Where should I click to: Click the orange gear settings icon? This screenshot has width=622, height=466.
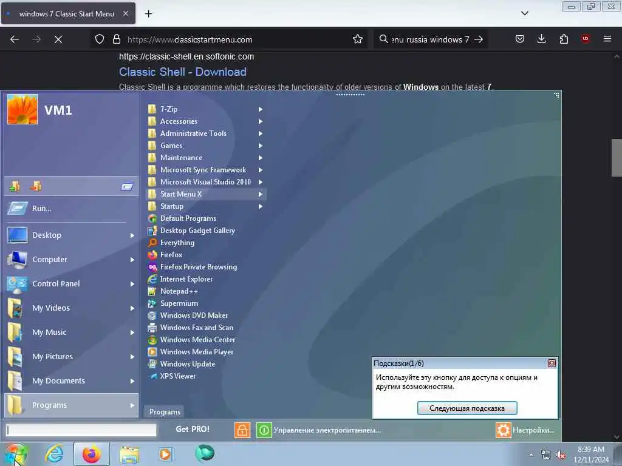pos(504,430)
